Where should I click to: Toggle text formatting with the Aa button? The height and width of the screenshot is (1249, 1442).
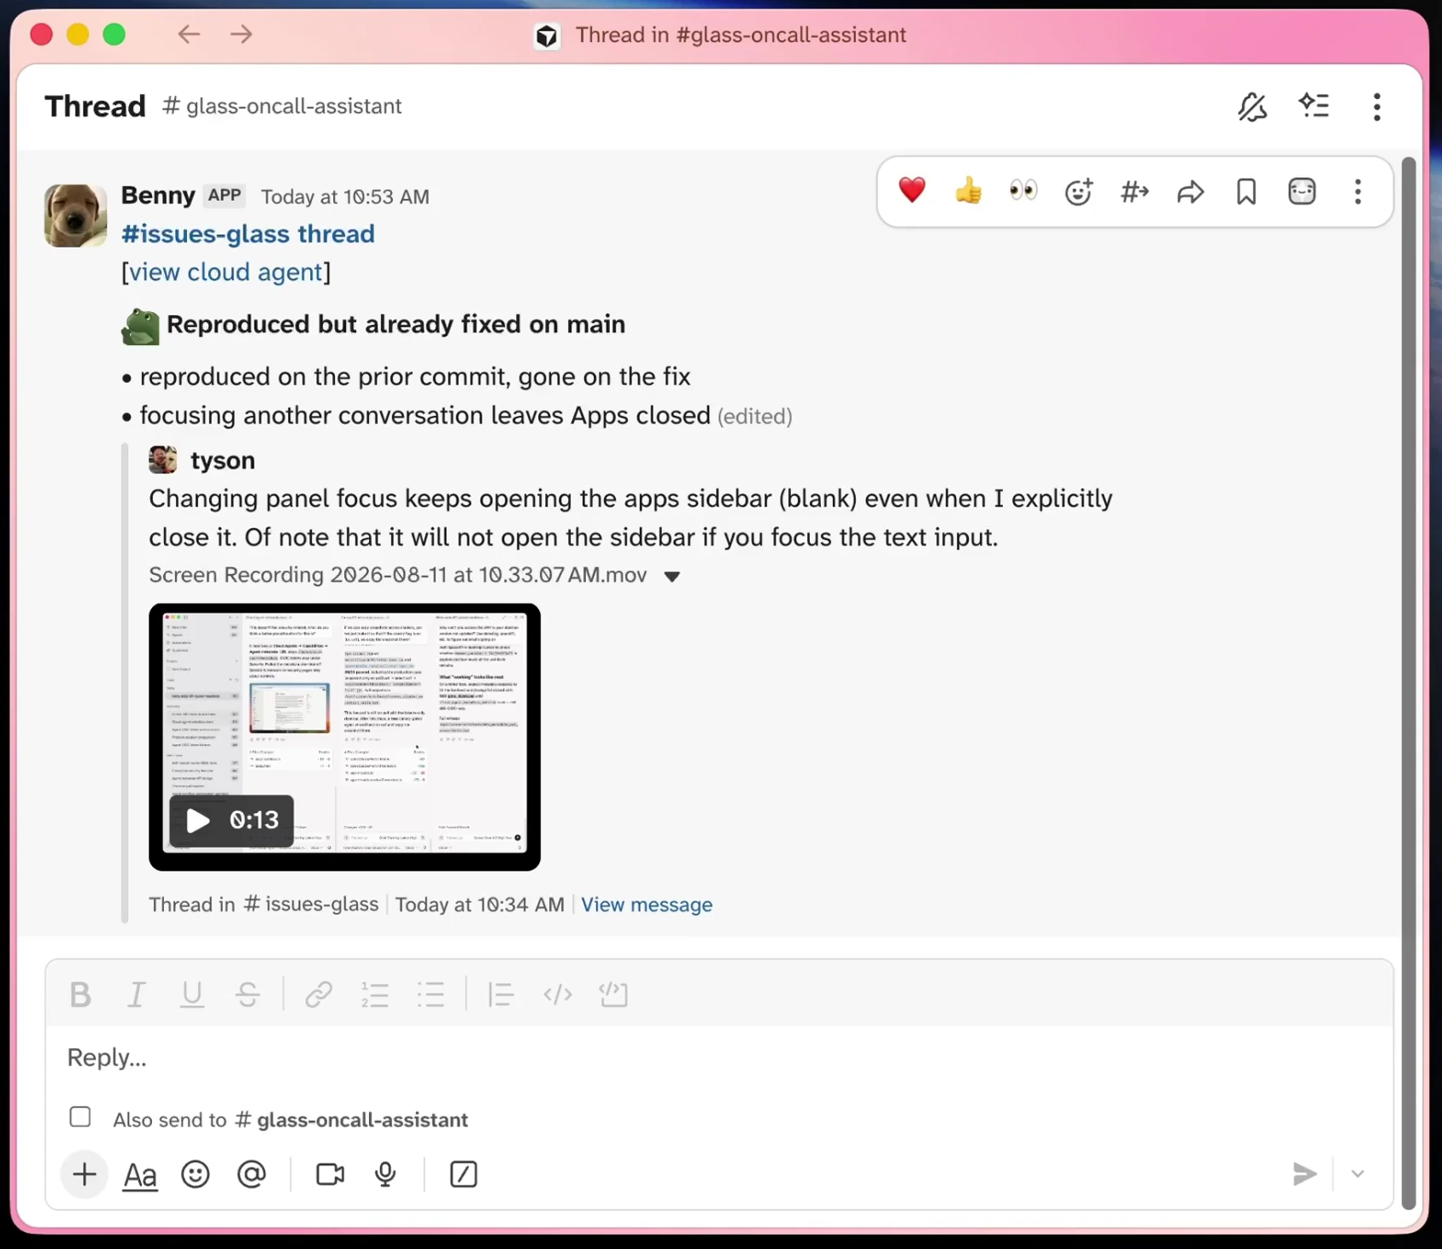pyautogui.click(x=140, y=1176)
